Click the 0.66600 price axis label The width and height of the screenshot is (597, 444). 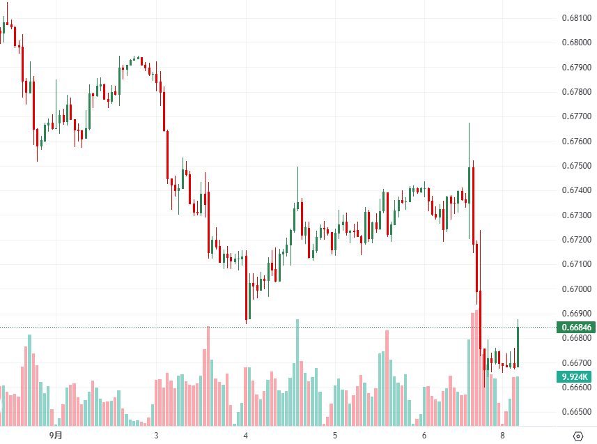[575, 388]
